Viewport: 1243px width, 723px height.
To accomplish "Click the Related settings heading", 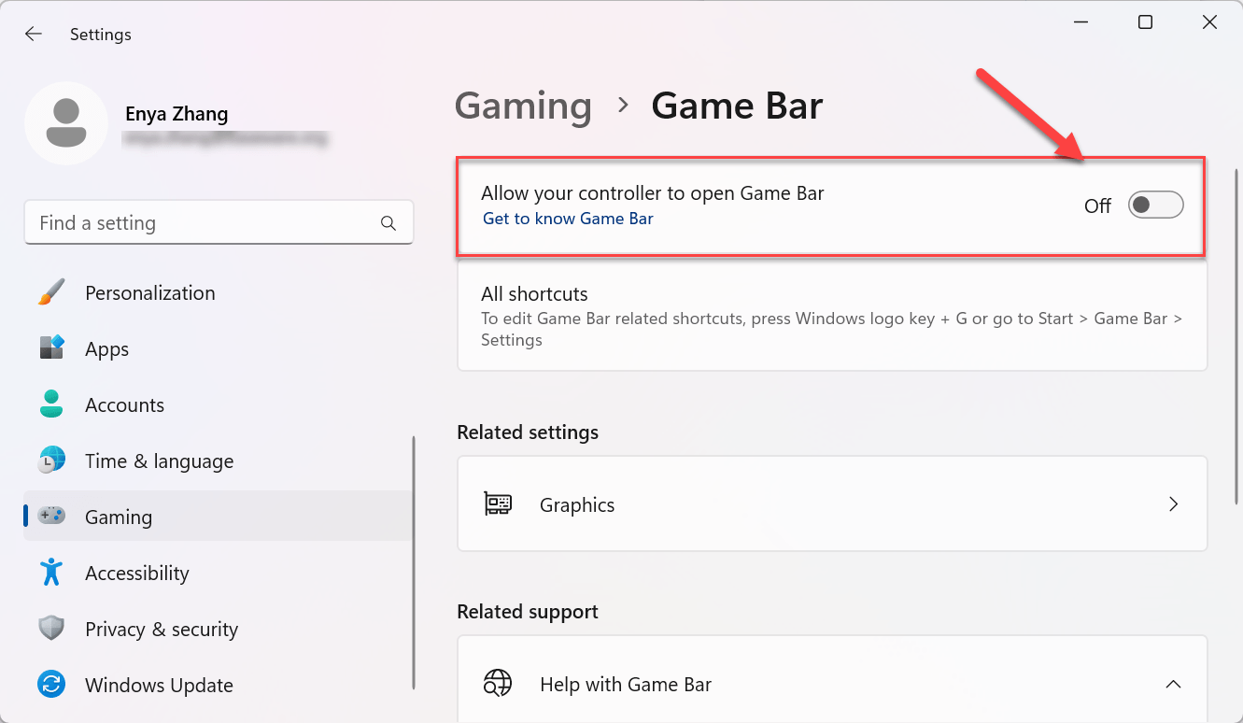I will (x=528, y=432).
